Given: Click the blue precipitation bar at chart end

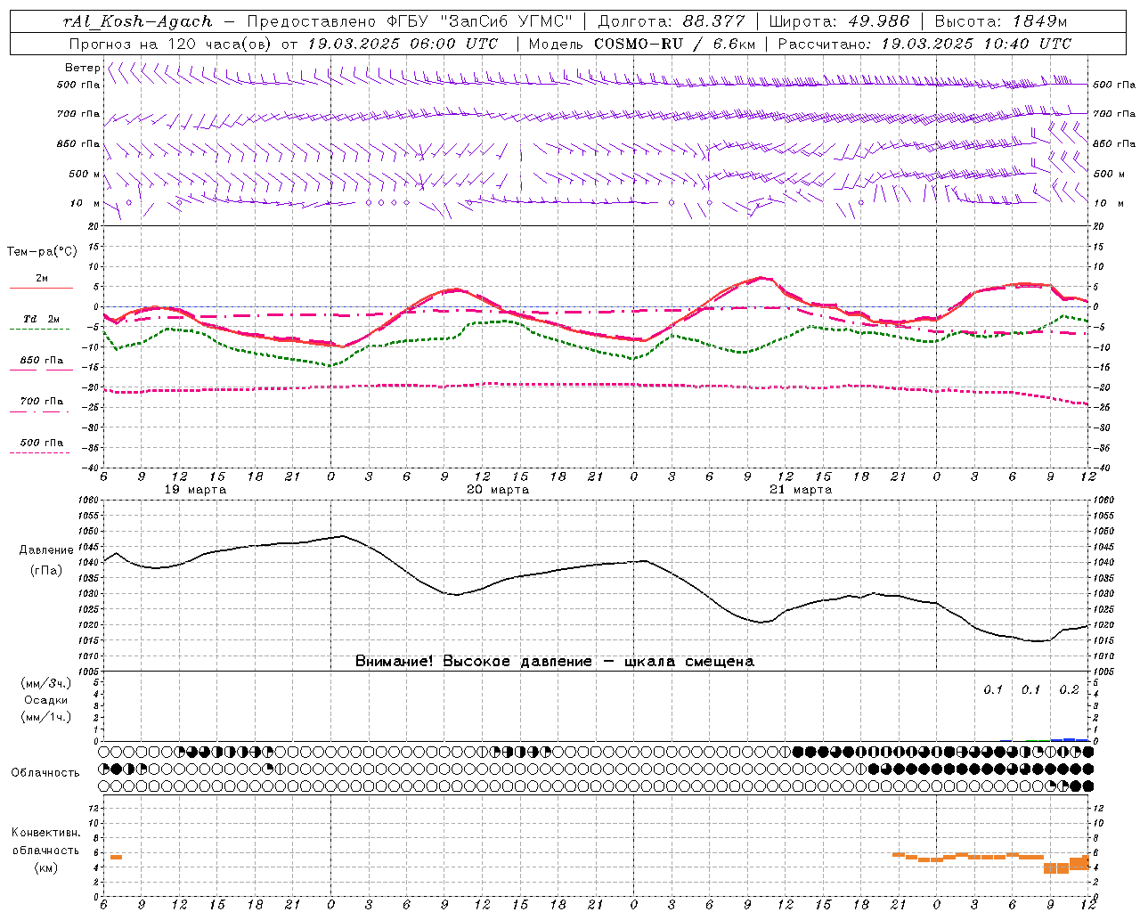Looking at the screenshot, I should (x=1069, y=739).
